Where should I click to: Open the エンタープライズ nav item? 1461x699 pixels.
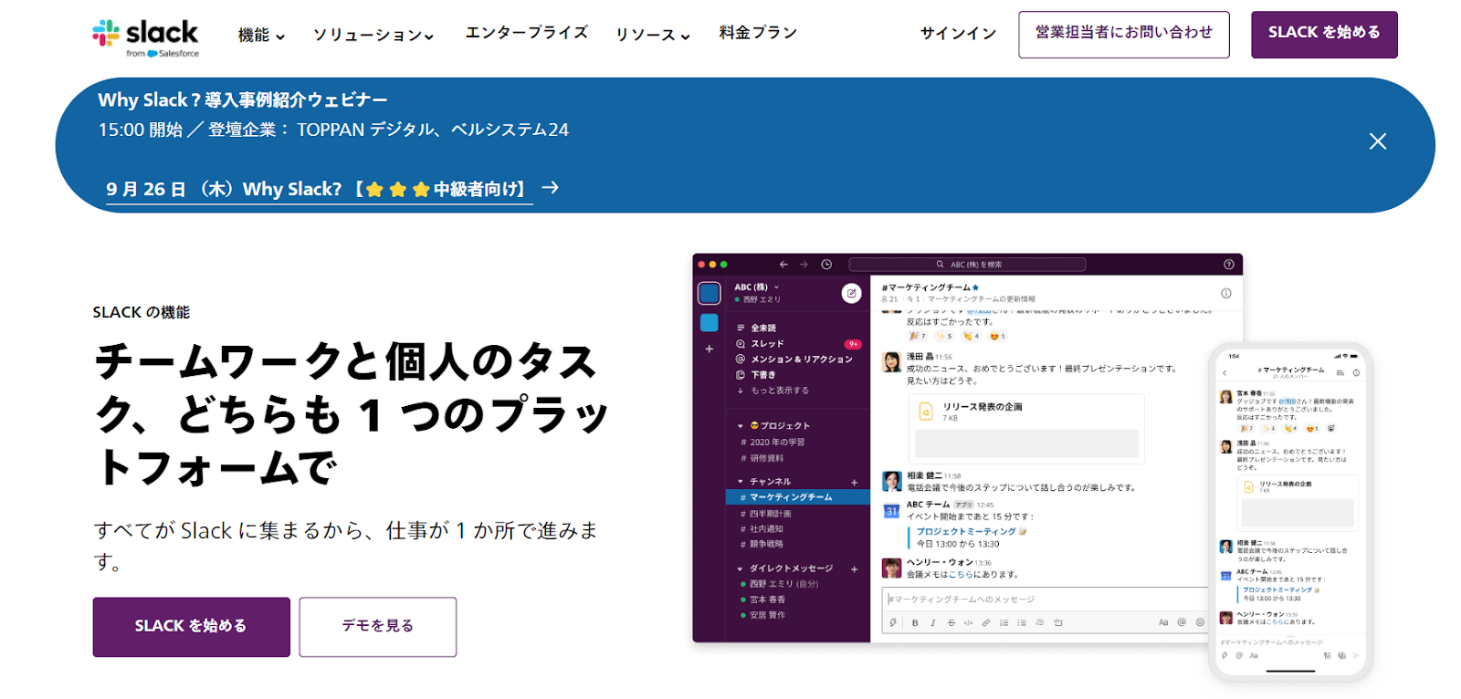527,33
